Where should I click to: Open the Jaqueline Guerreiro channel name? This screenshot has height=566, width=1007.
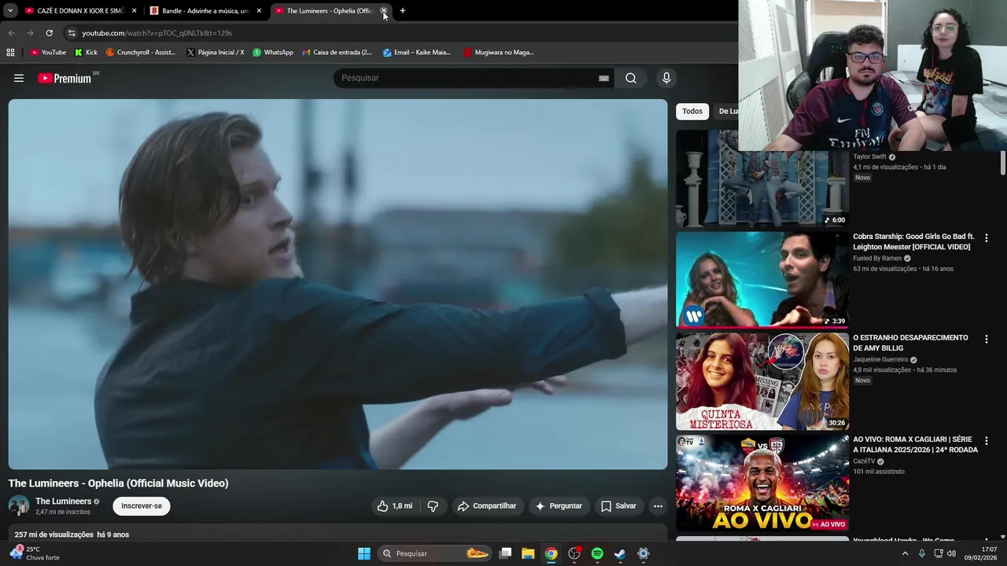pos(880,360)
